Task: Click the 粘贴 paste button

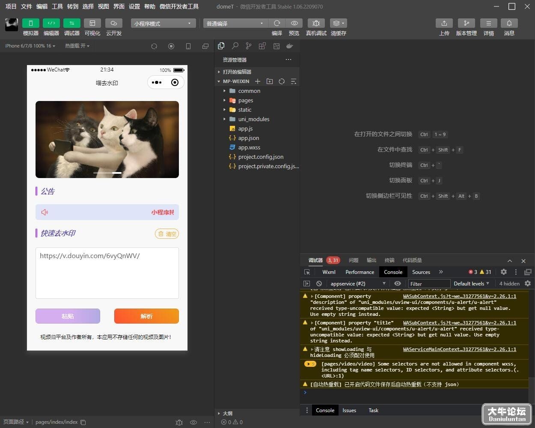Action: point(68,316)
